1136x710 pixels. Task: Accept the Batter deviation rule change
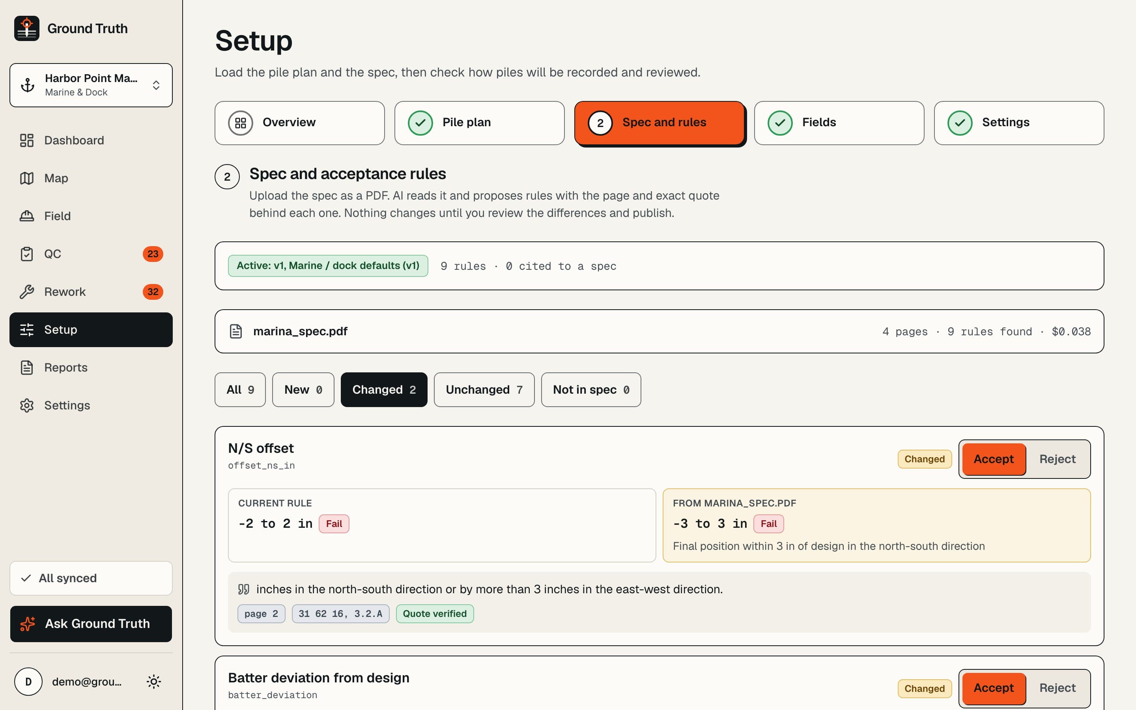(x=994, y=688)
